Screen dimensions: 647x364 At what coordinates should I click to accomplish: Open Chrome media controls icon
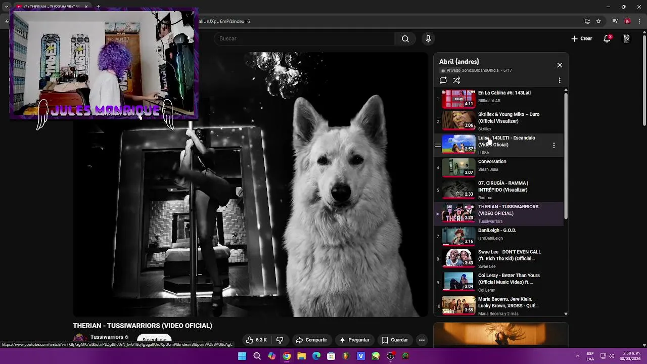(x=615, y=21)
